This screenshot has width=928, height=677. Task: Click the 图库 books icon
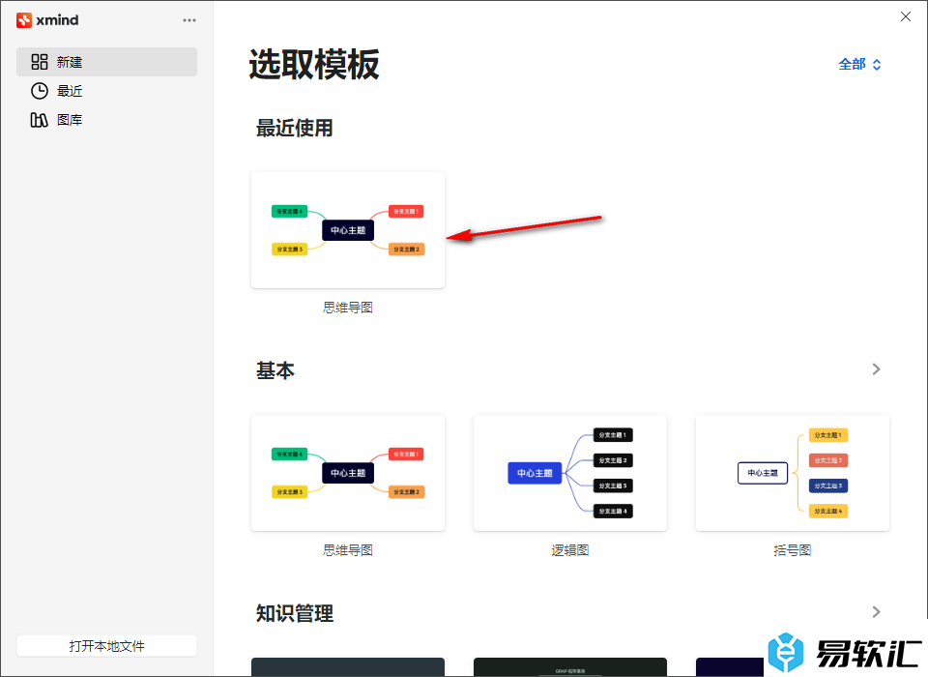click(x=39, y=120)
